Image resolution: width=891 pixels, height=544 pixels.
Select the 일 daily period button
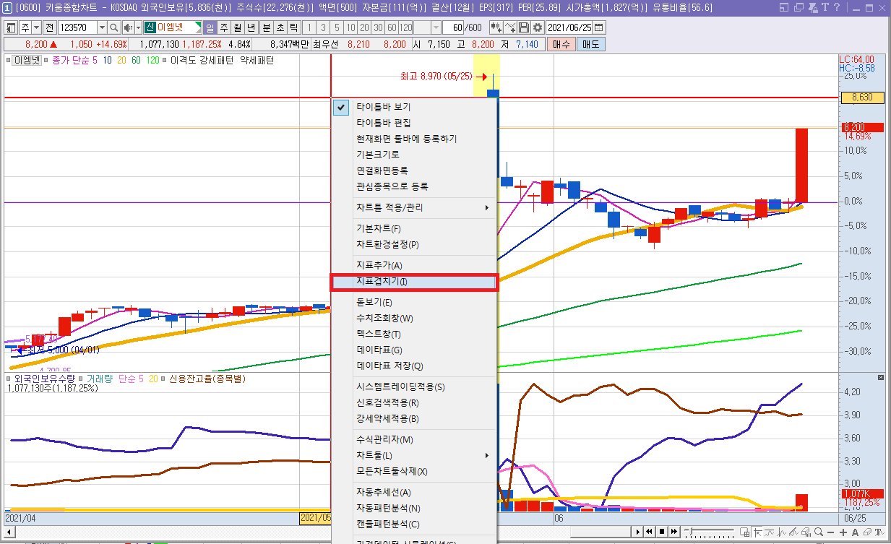coord(210,27)
